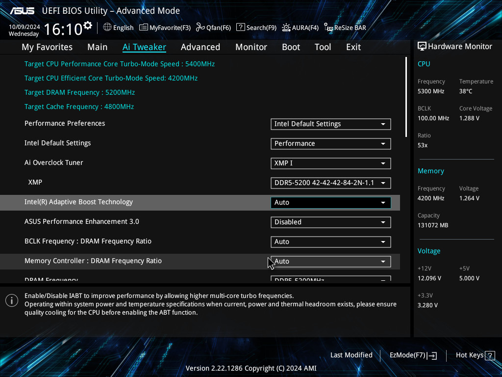
Task: Click the Last Modified button
Action: (x=351, y=355)
